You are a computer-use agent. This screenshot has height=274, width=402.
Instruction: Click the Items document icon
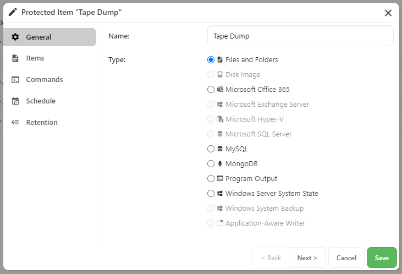(15, 58)
